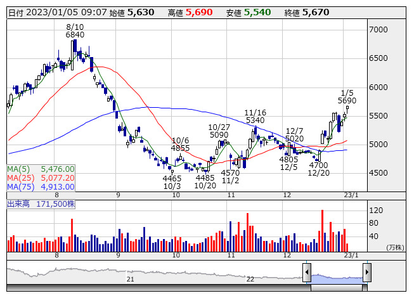Image resolution: width=414 pixels, height=298 pixels.
Task: Click the 終値 5,670 closing price
Action: [307, 13]
